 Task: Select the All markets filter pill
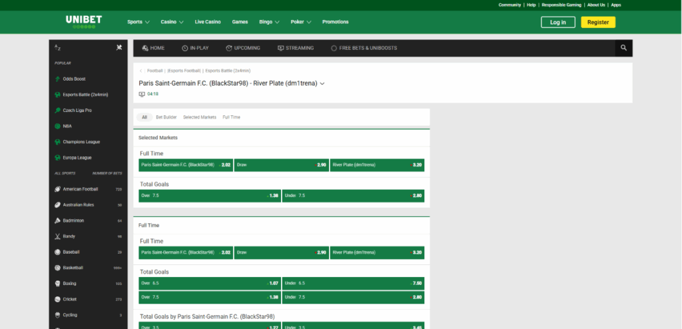pos(144,117)
